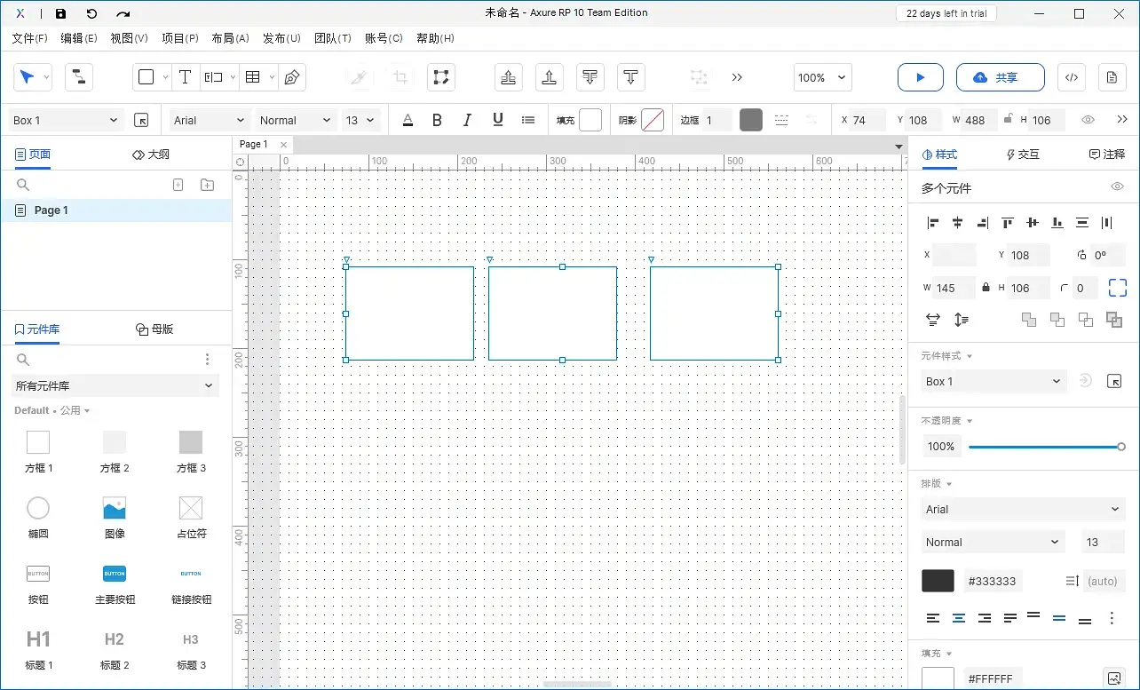Select the Text insert tool
1140x690 pixels.
(185, 77)
